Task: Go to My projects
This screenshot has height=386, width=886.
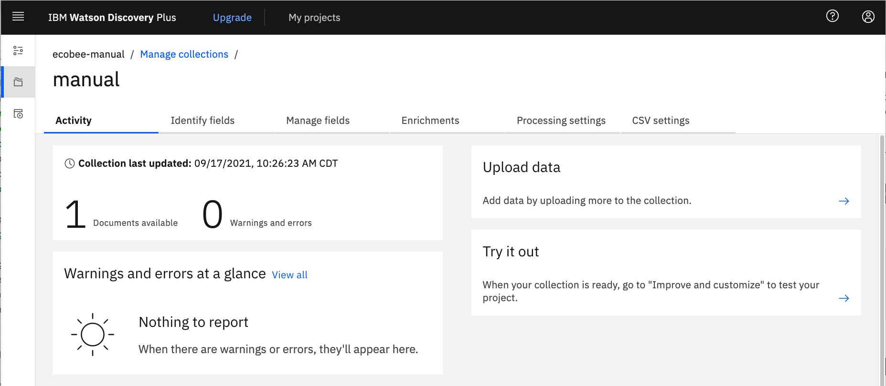Action: [314, 18]
